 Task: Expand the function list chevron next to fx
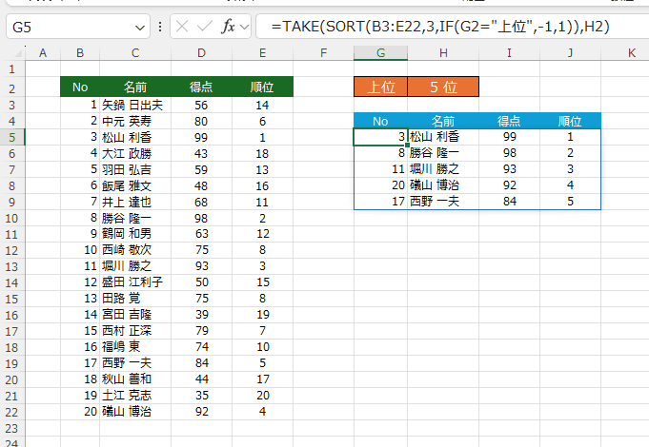(x=245, y=28)
